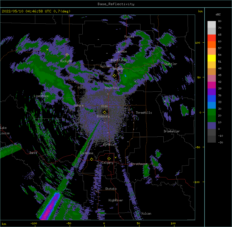
Task: Click the Base_Reflectivity title
Action: 116,4
